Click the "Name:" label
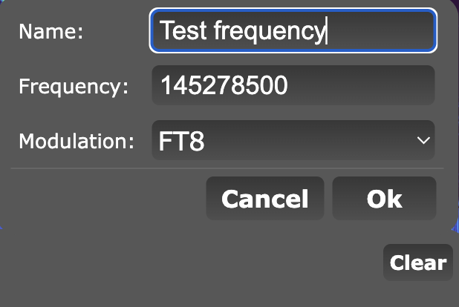The width and height of the screenshot is (459, 307). pyautogui.click(x=51, y=31)
